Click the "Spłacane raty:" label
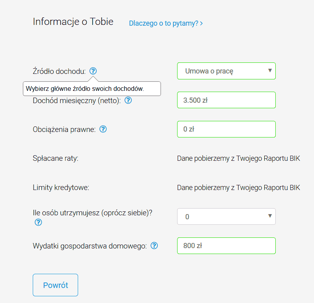Viewport: 314px width, 303px height. [x=56, y=158]
